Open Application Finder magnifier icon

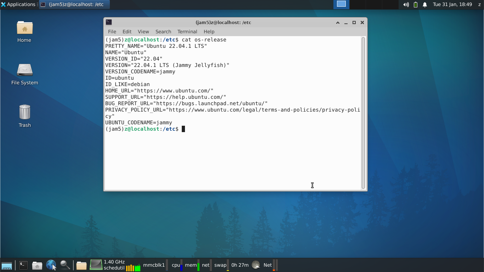[x=65, y=265]
